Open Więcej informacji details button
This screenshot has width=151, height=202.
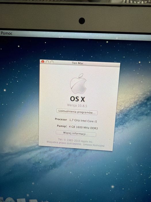76,133
